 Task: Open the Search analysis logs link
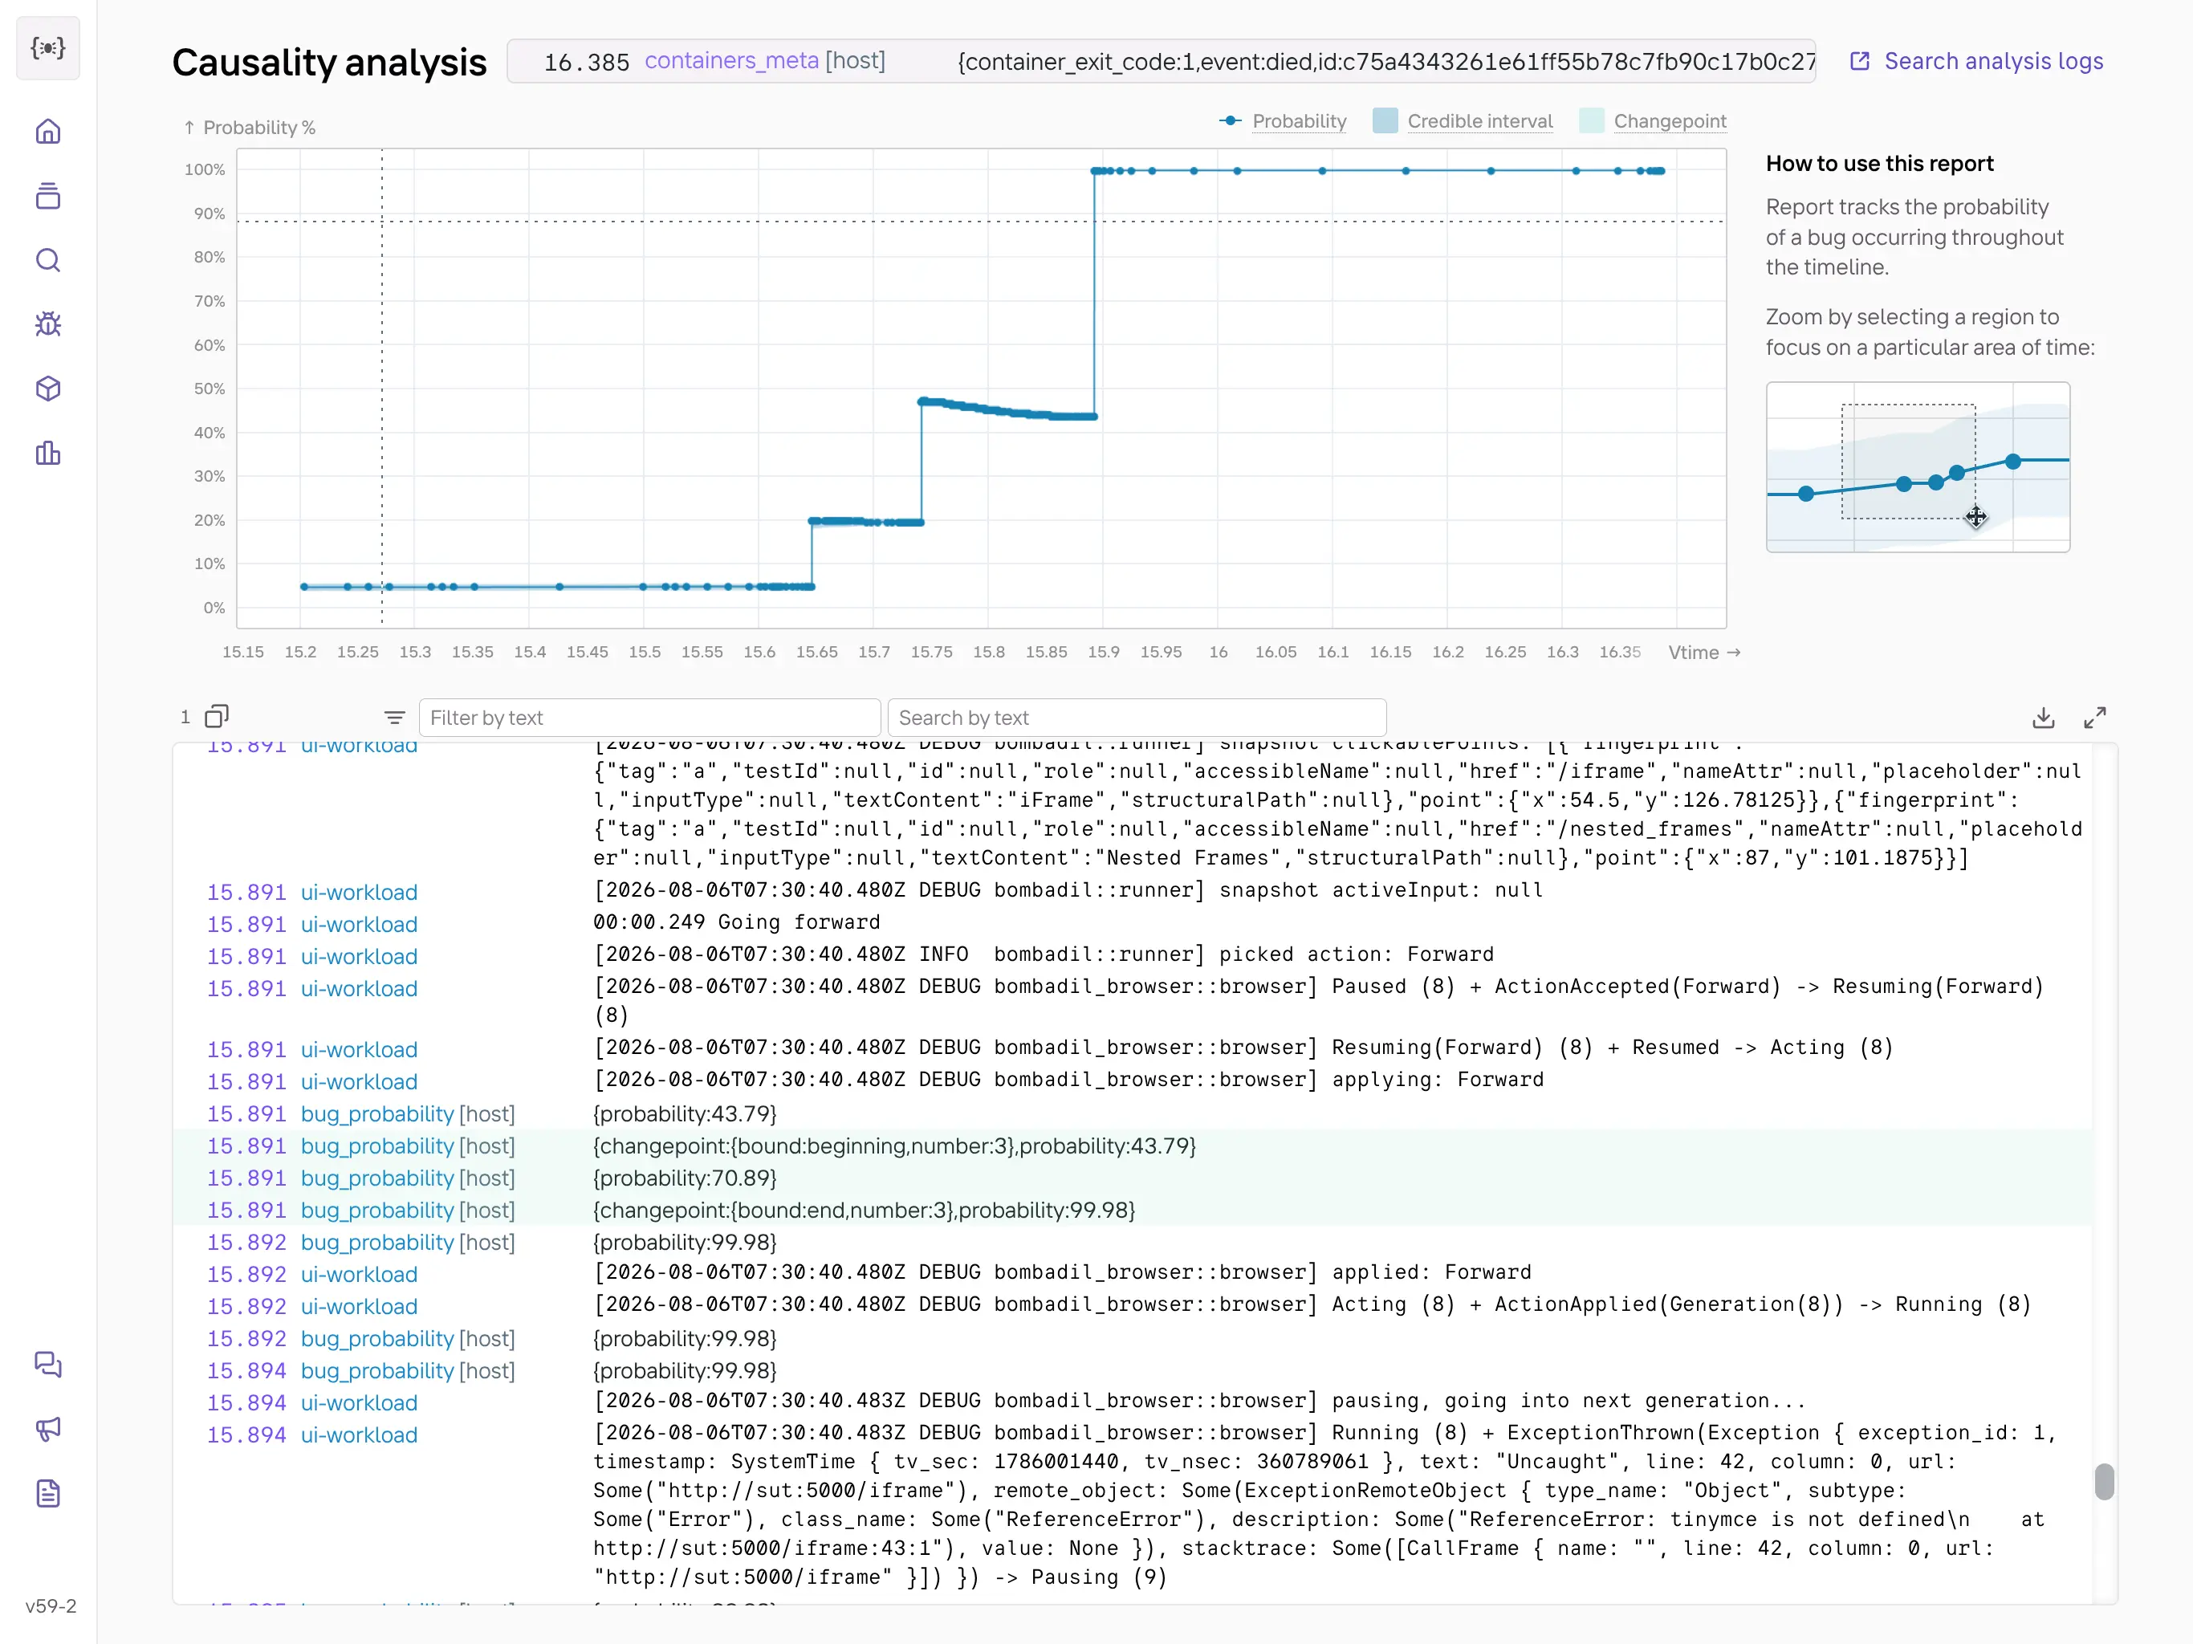pyautogui.click(x=1993, y=62)
